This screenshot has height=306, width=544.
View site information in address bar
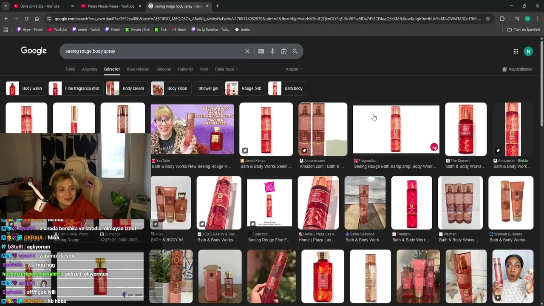pos(49,19)
